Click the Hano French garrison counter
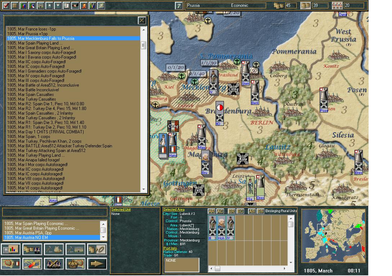392x276 pixels. click(173, 145)
